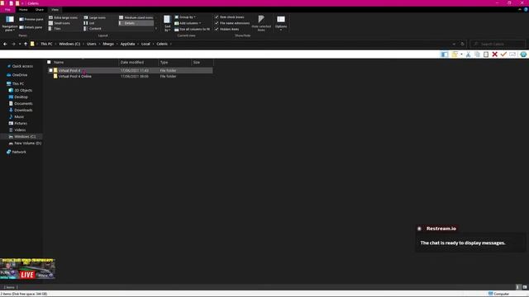Click Local in the address bar path
529x297 pixels.
pyautogui.click(x=145, y=44)
